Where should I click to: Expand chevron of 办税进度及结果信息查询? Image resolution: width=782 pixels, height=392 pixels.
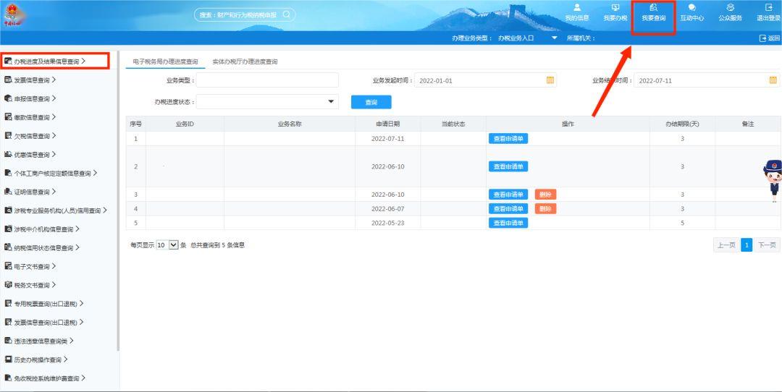coord(83,61)
